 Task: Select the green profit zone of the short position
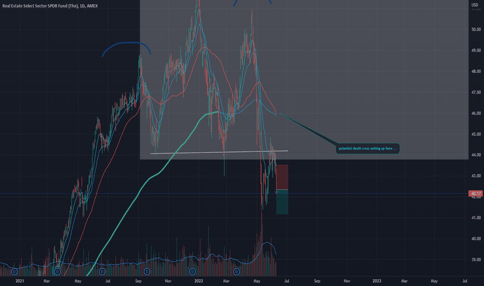282,202
